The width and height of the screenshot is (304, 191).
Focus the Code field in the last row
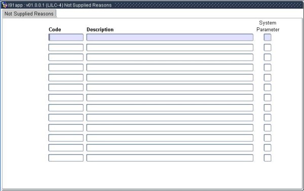click(x=66, y=158)
